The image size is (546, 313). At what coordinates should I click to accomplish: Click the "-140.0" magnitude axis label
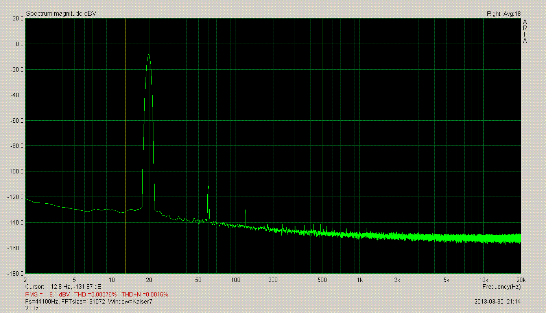click(x=16, y=223)
